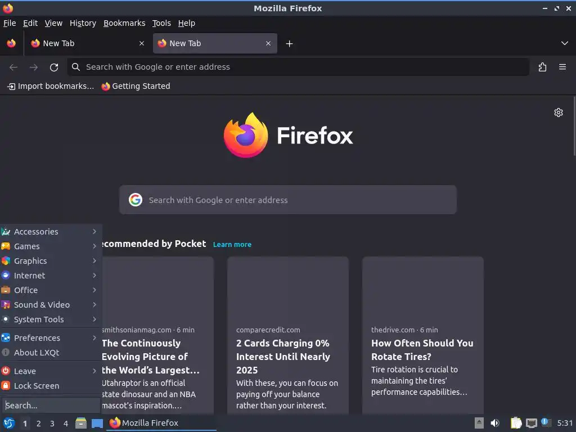Viewport: 576px width, 432px height.
Task: Open the Tools menu
Action: [x=161, y=23]
